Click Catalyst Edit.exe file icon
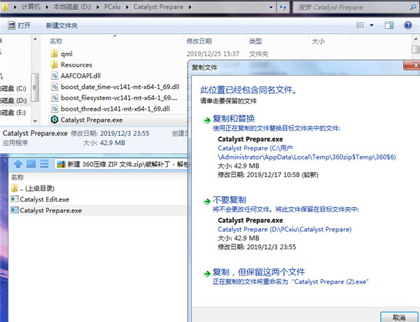 point(15,199)
